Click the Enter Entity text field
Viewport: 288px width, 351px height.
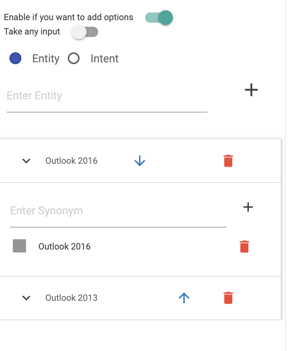coord(106,96)
